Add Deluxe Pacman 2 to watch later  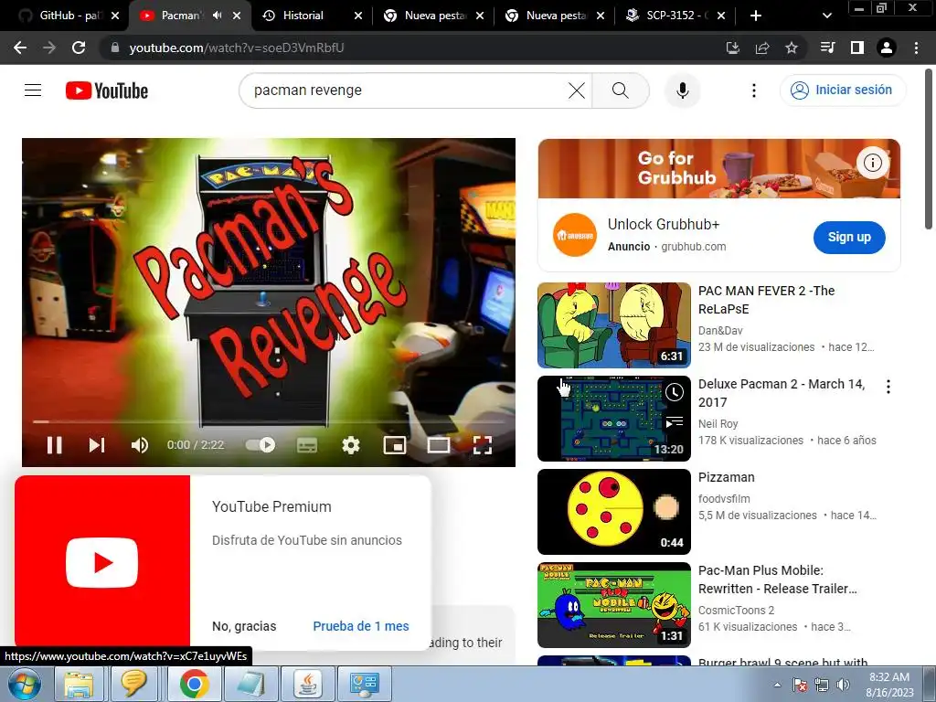click(674, 393)
